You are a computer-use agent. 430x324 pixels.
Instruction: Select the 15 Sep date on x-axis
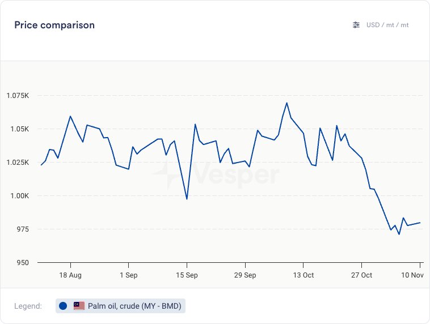click(x=187, y=275)
